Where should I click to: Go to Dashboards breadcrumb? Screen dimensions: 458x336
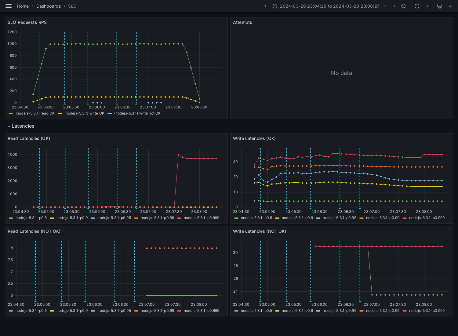pyautogui.click(x=49, y=6)
